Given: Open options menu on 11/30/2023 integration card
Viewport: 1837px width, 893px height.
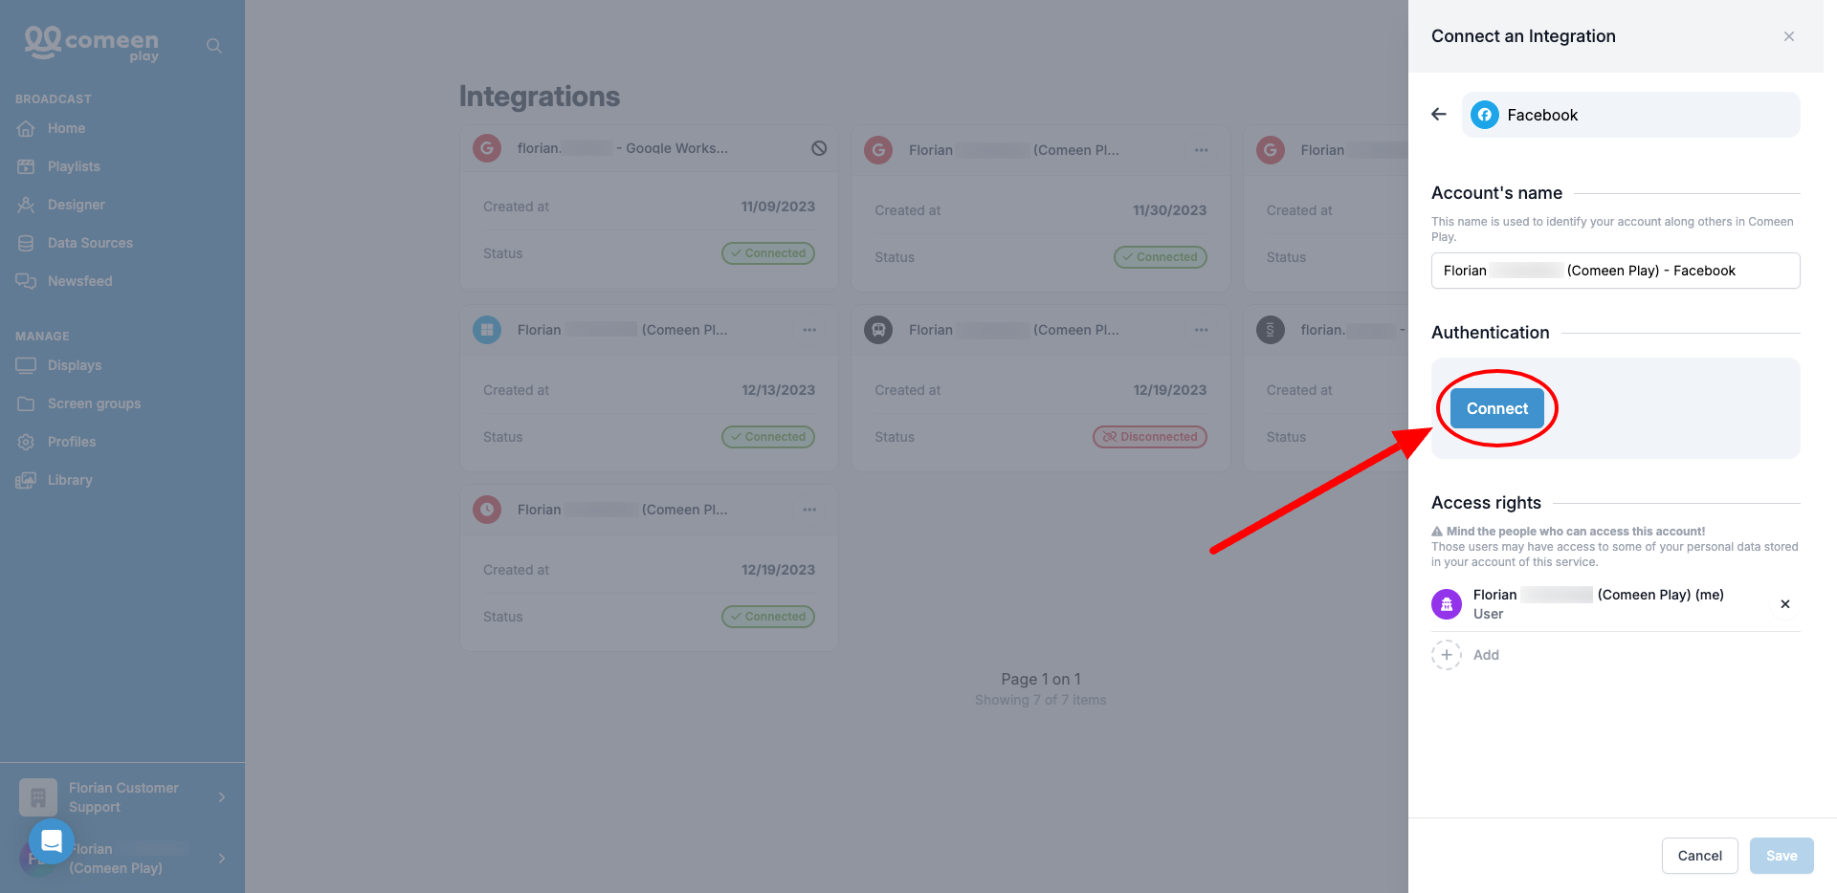Looking at the screenshot, I should (x=1201, y=150).
